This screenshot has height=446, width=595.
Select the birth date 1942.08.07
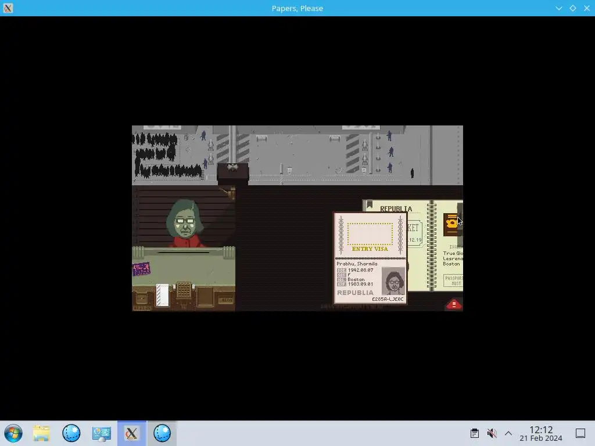click(x=360, y=270)
